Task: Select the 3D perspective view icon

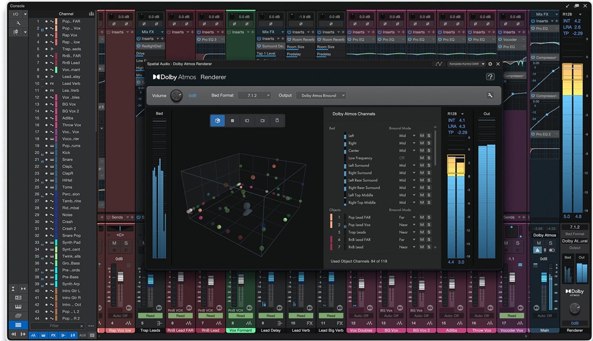Action: click(217, 120)
